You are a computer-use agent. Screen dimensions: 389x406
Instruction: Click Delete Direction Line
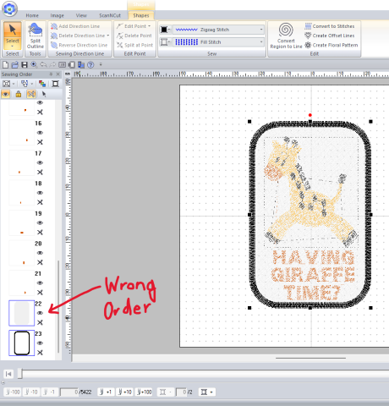78,36
